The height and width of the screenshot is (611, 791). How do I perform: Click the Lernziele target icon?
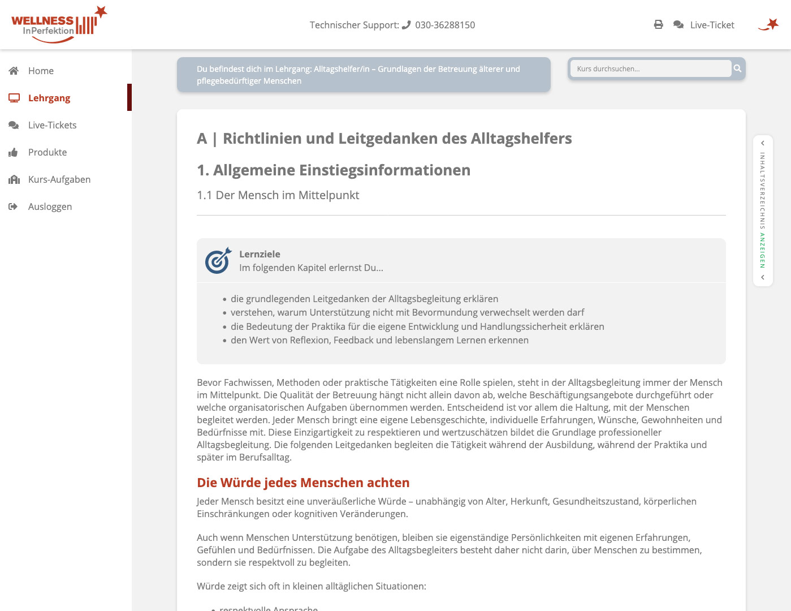(x=218, y=260)
